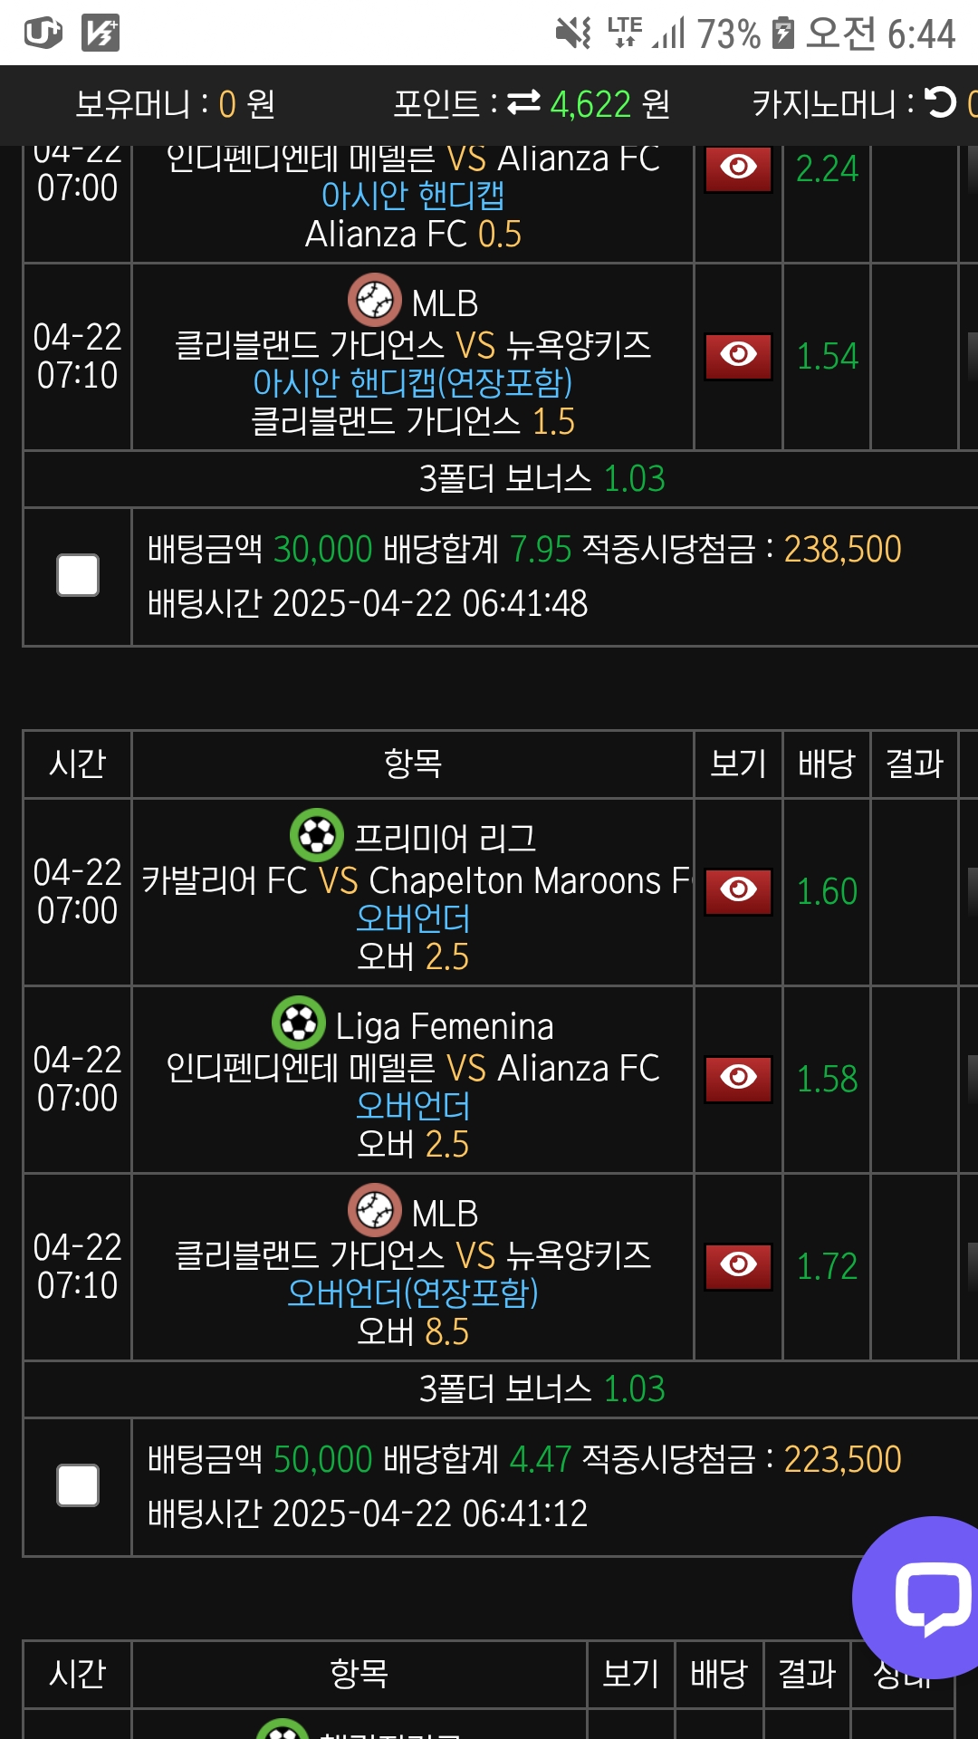Tap the muted sound status icon

(572, 34)
